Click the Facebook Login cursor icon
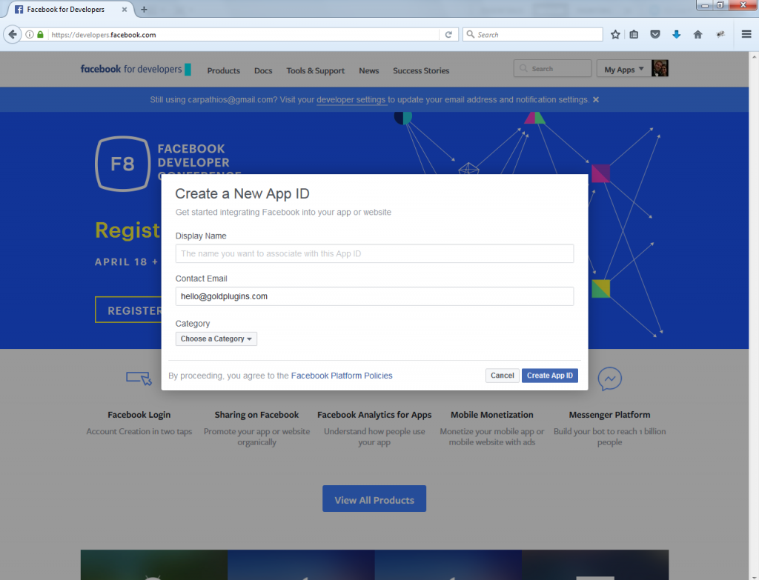The width and height of the screenshot is (759, 580). coord(139,379)
